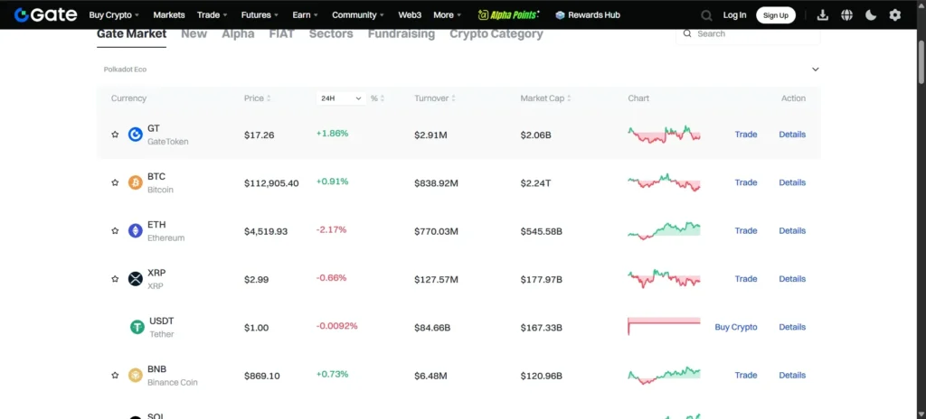Open Trade dropdown menu
Viewport: 926px width, 419px height.
point(212,15)
